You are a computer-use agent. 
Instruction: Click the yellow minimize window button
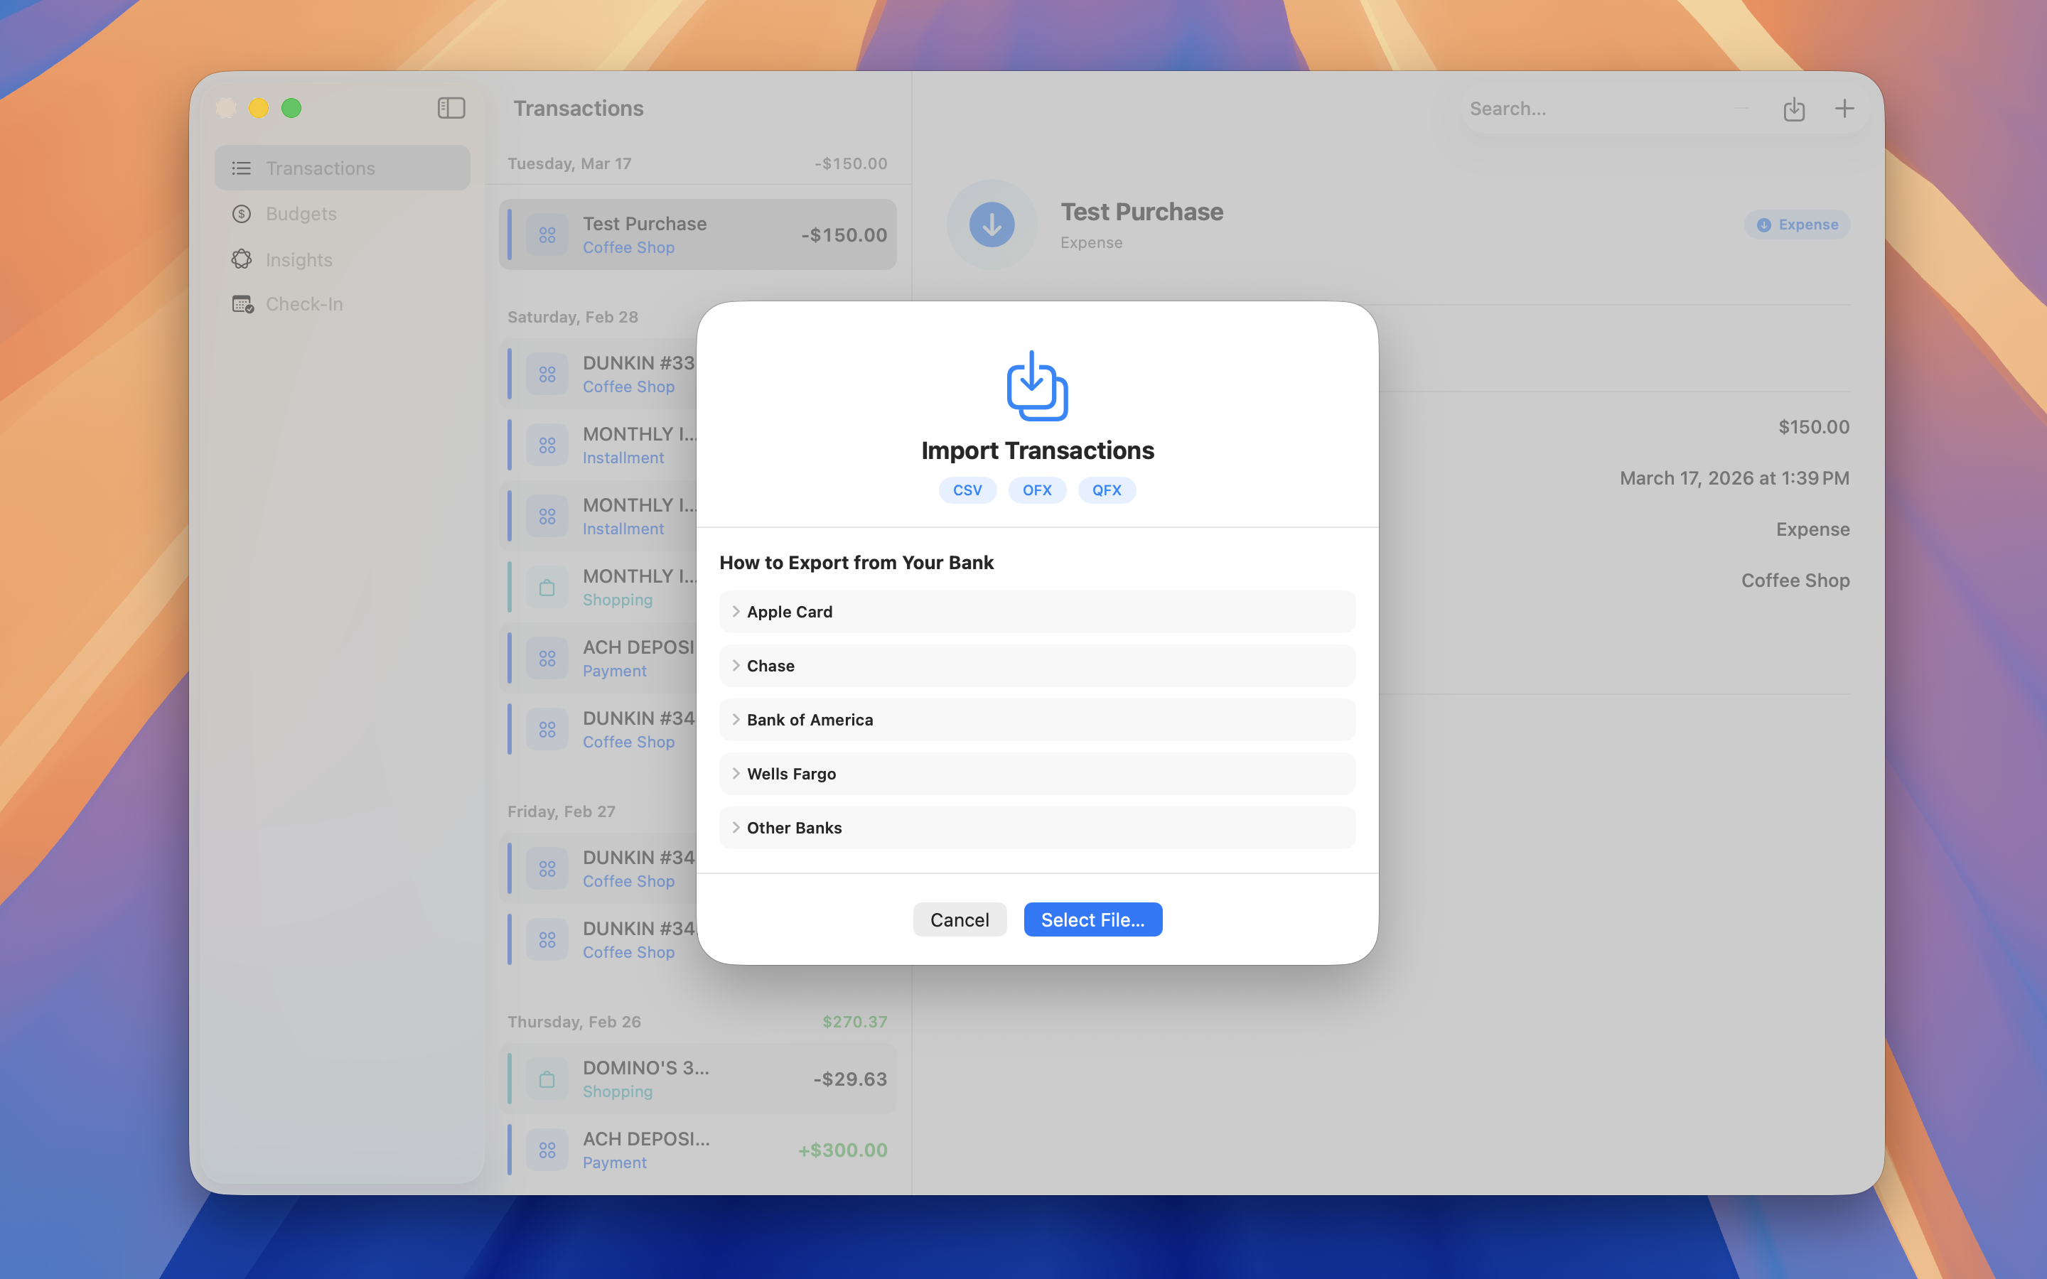tap(258, 108)
